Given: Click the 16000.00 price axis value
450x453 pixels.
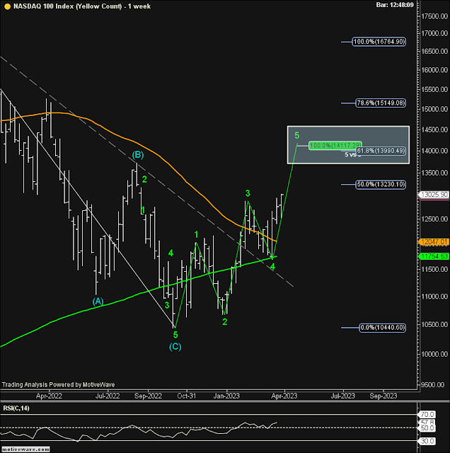Looking at the screenshot, I should 434,70.
